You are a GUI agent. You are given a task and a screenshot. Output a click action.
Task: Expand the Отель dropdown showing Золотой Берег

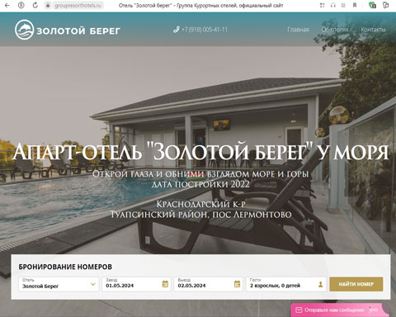[59, 284]
